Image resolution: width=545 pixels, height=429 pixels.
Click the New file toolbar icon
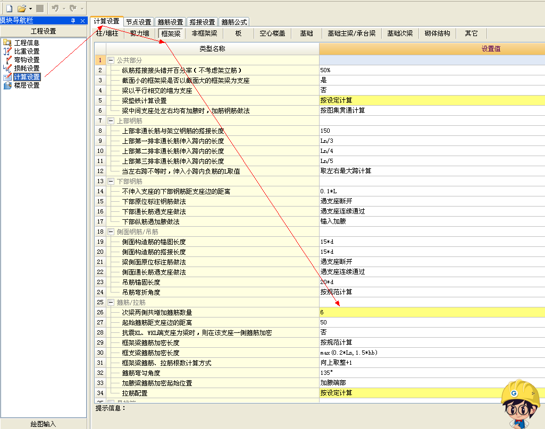[10, 8]
